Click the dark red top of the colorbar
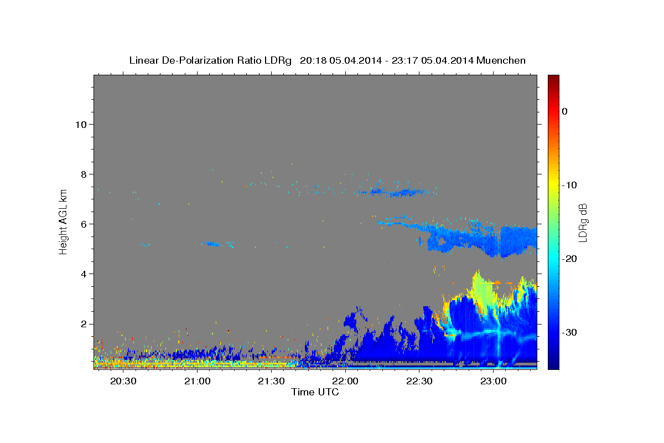Image resolution: width=664 pixels, height=443 pixels. pos(553,79)
